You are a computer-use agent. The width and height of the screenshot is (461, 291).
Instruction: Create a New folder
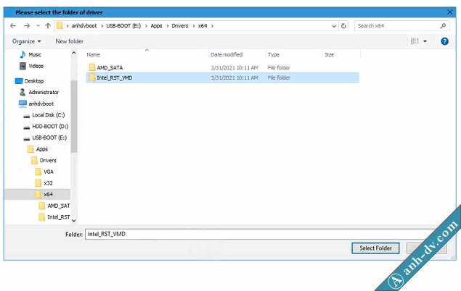[70, 41]
